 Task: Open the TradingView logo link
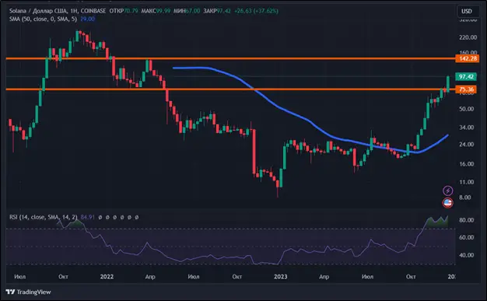28,292
